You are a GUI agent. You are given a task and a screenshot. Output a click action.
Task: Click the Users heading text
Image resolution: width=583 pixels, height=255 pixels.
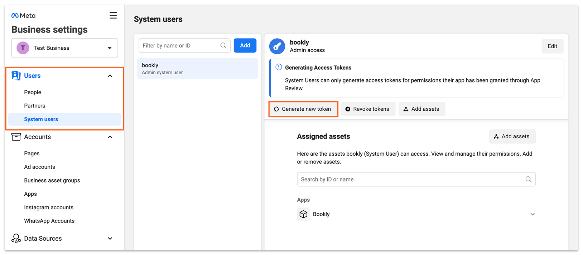32,76
